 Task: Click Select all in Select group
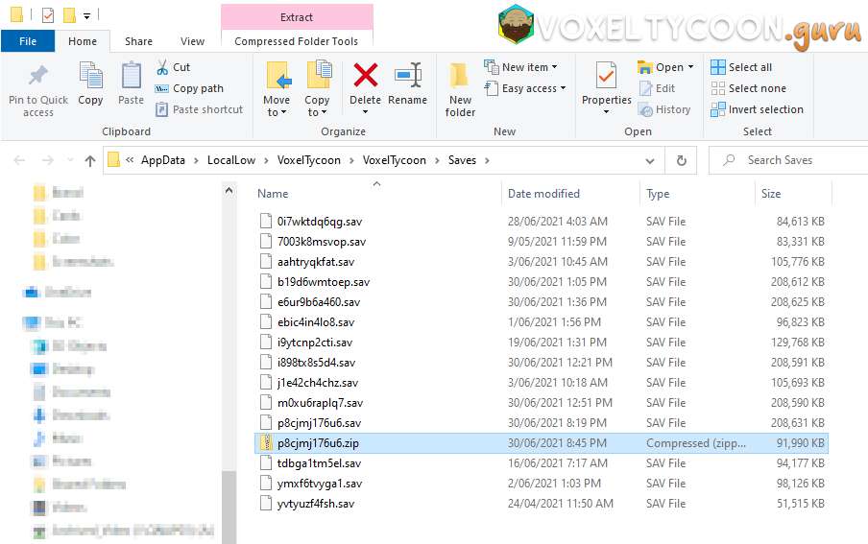pos(741,67)
